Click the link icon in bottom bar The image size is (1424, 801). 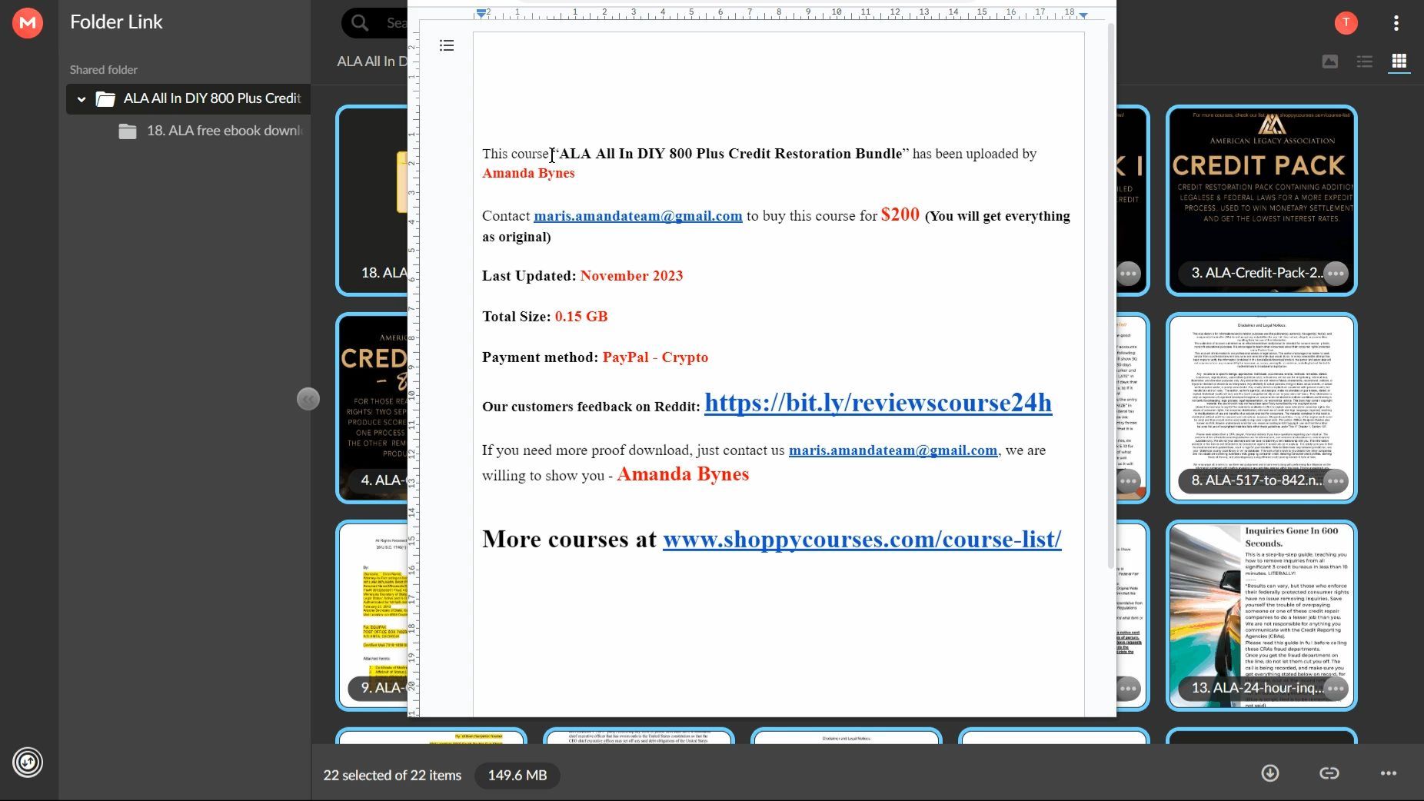[x=1329, y=773]
